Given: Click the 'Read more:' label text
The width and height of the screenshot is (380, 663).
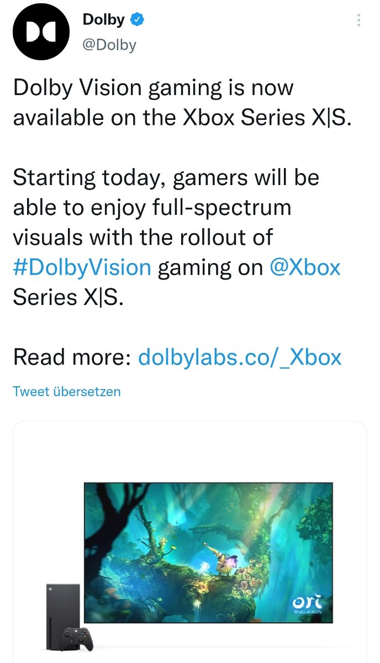Looking at the screenshot, I should 72,357.
